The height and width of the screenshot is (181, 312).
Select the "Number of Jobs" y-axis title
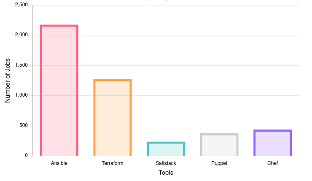click(x=8, y=80)
